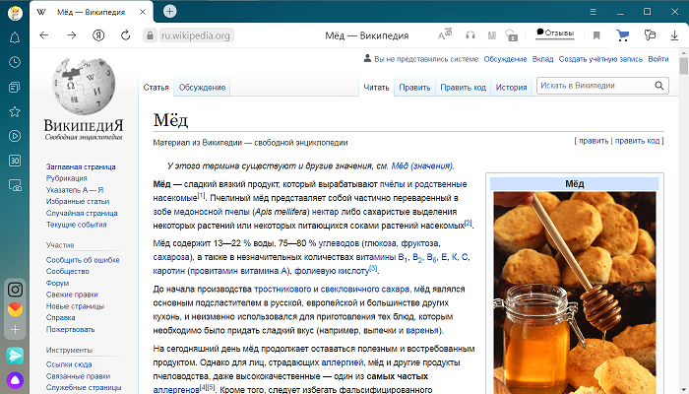Open Пожертвовать sidebar link
The height and width of the screenshot is (394, 689).
click(x=70, y=329)
